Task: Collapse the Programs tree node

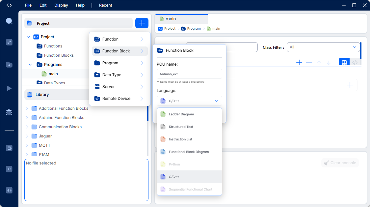Action: click(x=31, y=65)
